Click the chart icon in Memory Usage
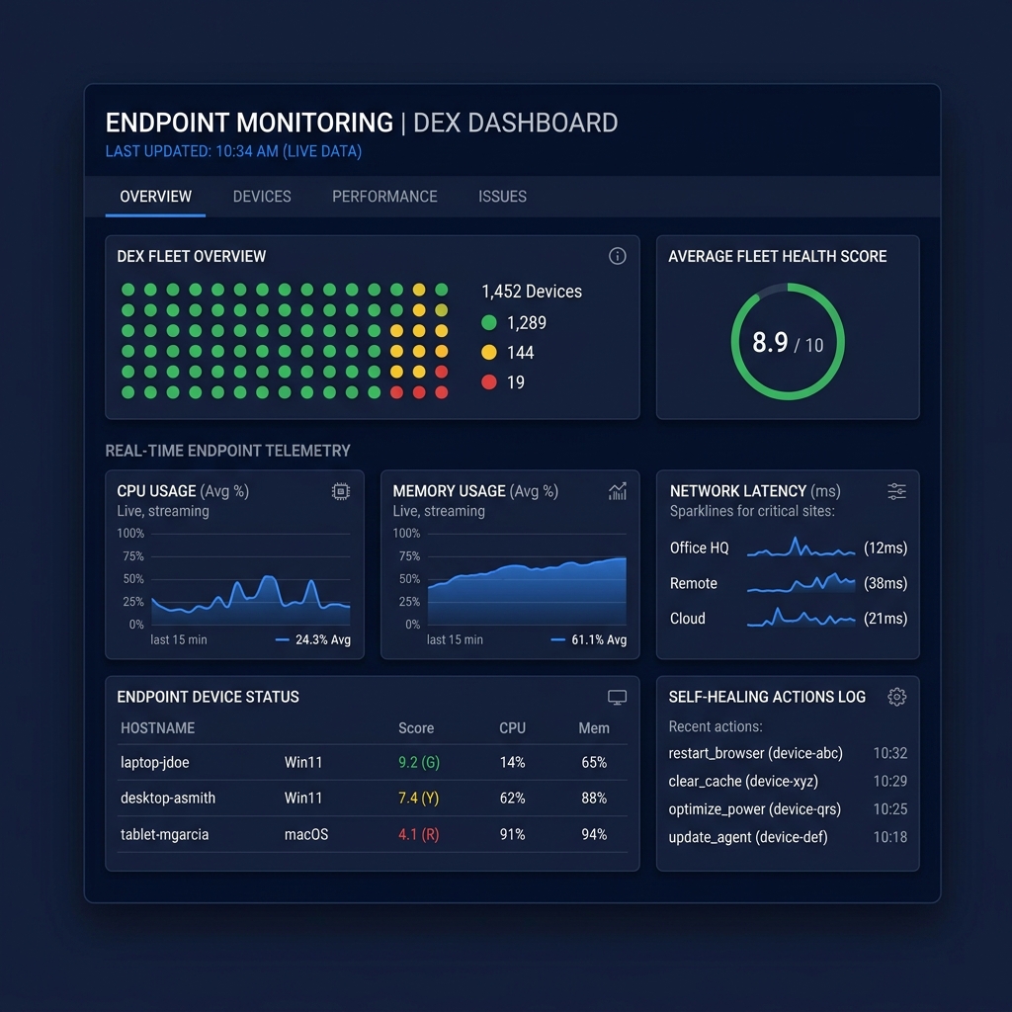This screenshot has width=1012, height=1012. 618,492
